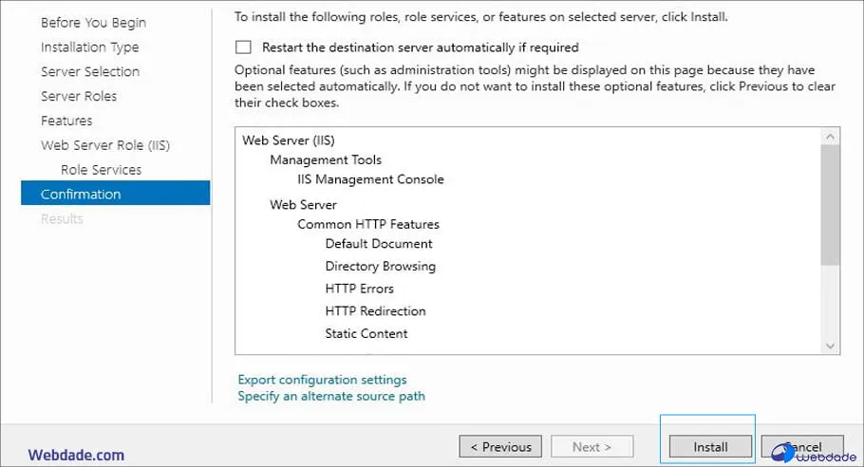Switch to the Features step
Image resolution: width=864 pixels, height=467 pixels.
66,121
